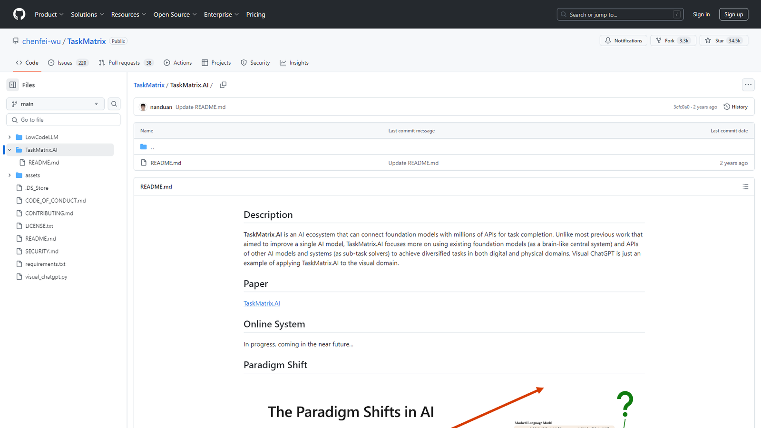
Task: Go to the TaskMatrix breadcrumb root
Action: coord(149,85)
